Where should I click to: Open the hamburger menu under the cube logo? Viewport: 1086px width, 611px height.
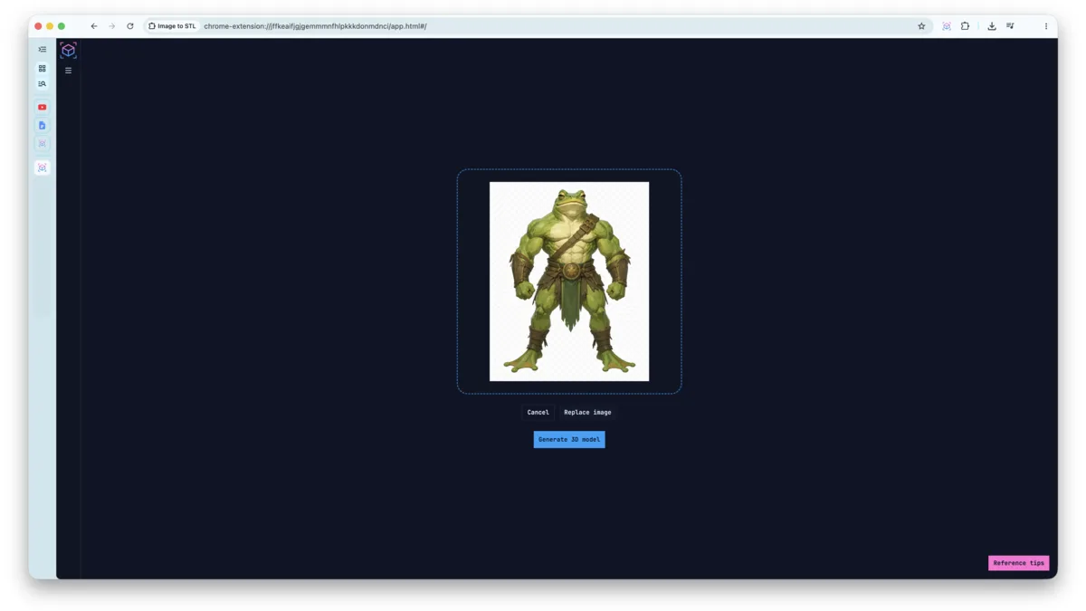68,71
